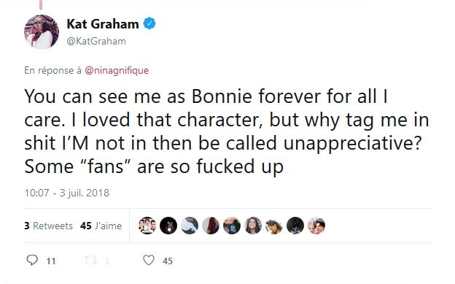
Task: Open third liker avatar in row
Action: click(x=190, y=226)
